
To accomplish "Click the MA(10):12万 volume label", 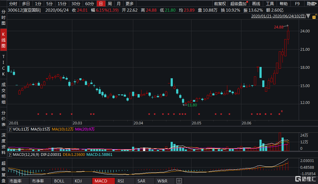I will pyautogui.click(x=63, y=129).
